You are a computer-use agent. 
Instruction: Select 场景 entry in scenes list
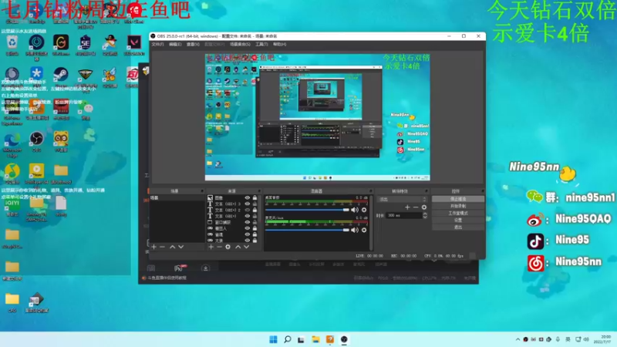click(x=177, y=198)
